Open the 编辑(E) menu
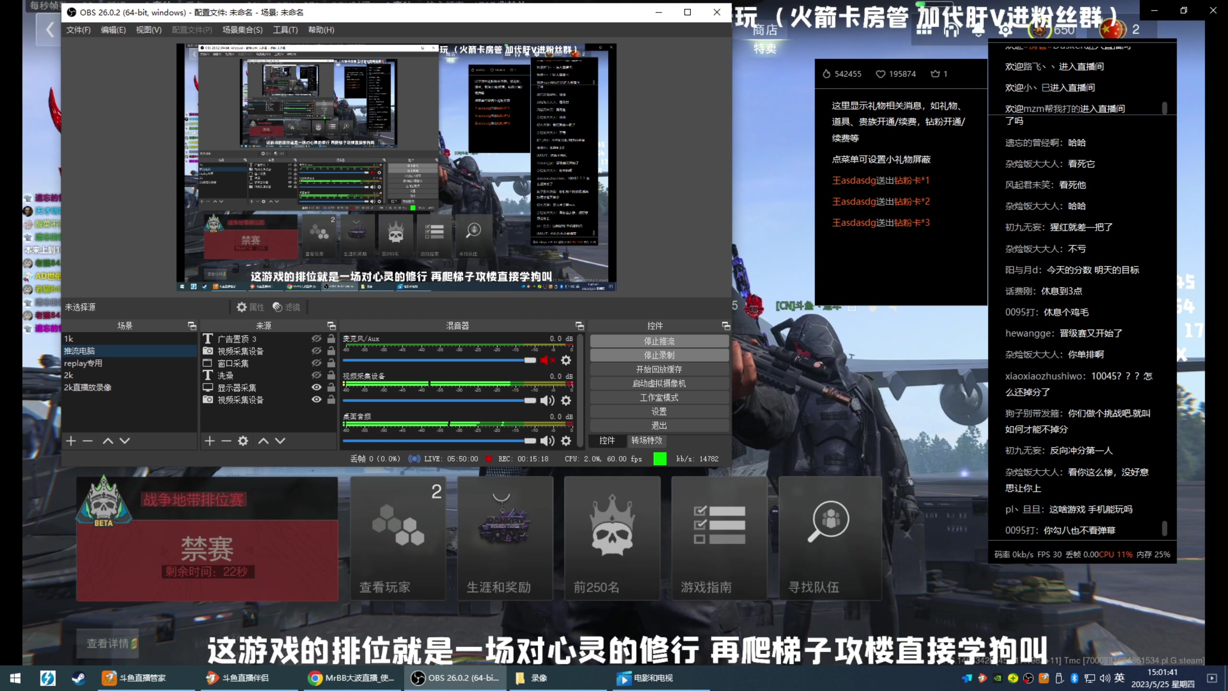 [113, 30]
